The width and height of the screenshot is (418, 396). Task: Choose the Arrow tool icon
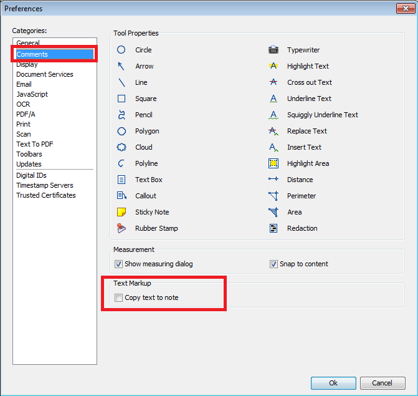(121, 66)
